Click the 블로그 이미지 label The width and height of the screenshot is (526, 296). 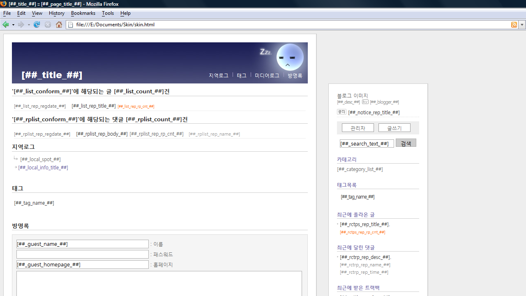tap(353, 95)
